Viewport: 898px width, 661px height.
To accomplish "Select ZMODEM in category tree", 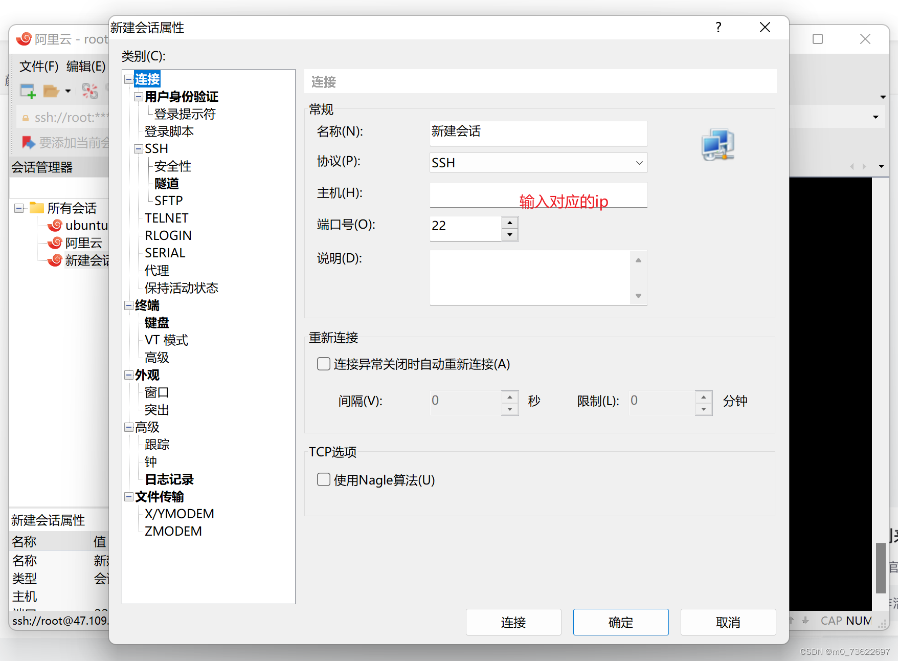I will pos(173,531).
